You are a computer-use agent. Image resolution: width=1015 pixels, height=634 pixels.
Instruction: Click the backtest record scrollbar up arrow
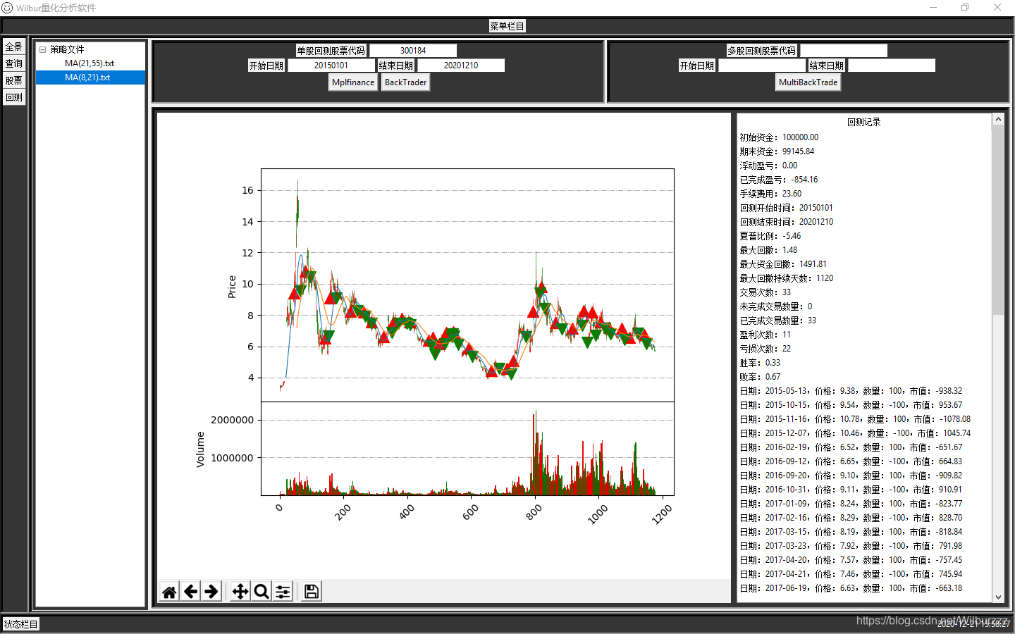(998, 119)
